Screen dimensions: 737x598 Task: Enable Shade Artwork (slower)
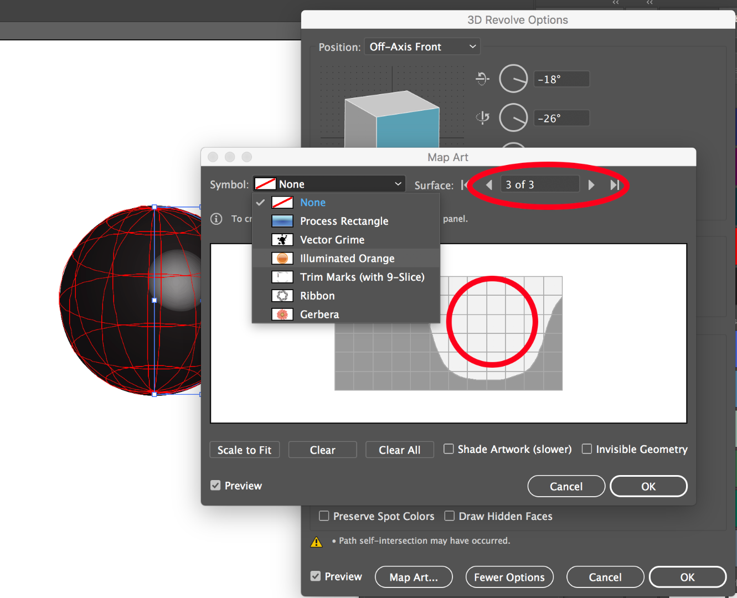click(449, 449)
